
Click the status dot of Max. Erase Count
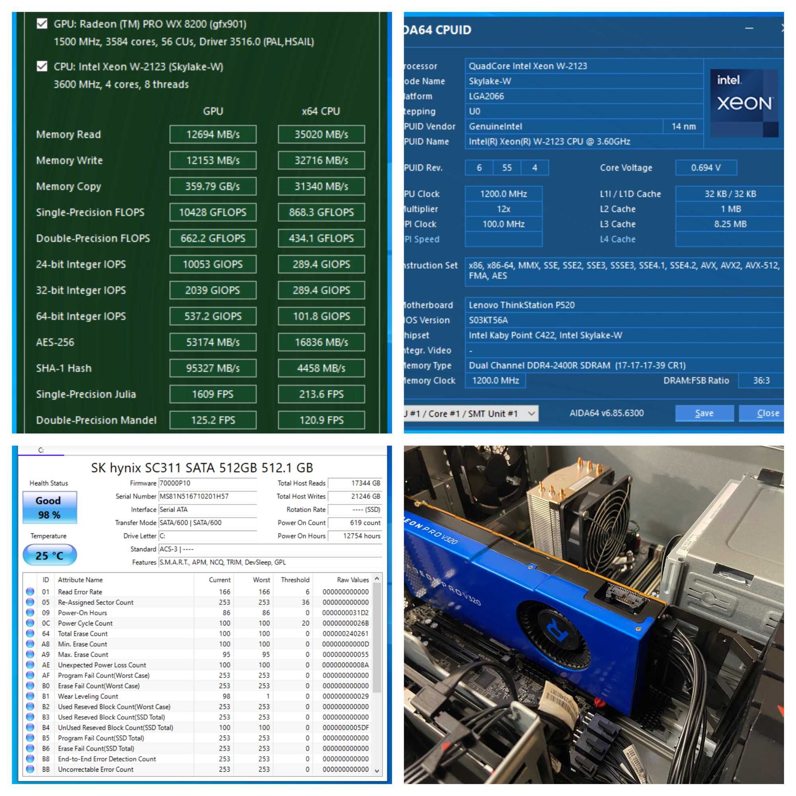click(x=30, y=654)
